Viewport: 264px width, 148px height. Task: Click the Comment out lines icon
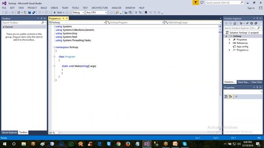(x=136, y=13)
